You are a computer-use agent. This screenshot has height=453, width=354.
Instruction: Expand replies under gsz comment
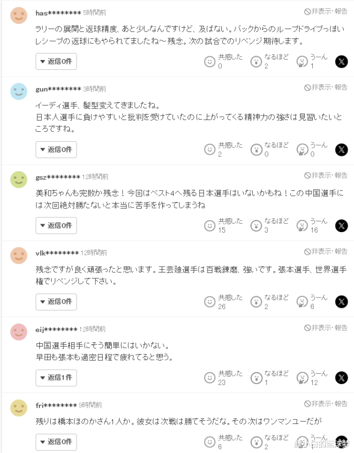click(56, 226)
